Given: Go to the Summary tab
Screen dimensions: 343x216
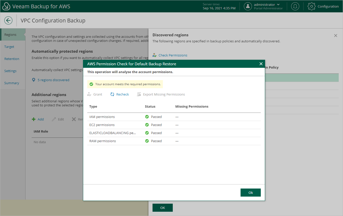Looking at the screenshot, I should 12,83.
